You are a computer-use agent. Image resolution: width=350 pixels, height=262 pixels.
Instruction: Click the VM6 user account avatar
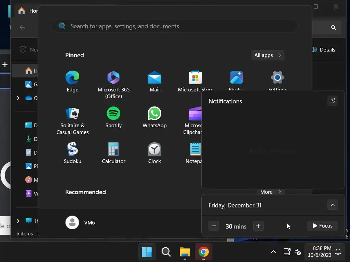(x=72, y=222)
